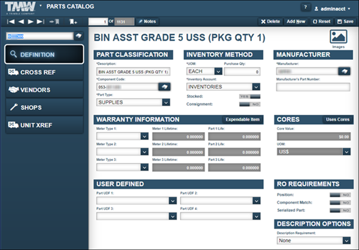Image resolution: width=359 pixels, height=250 pixels.
Task: Click the Delete button
Action: [270, 22]
